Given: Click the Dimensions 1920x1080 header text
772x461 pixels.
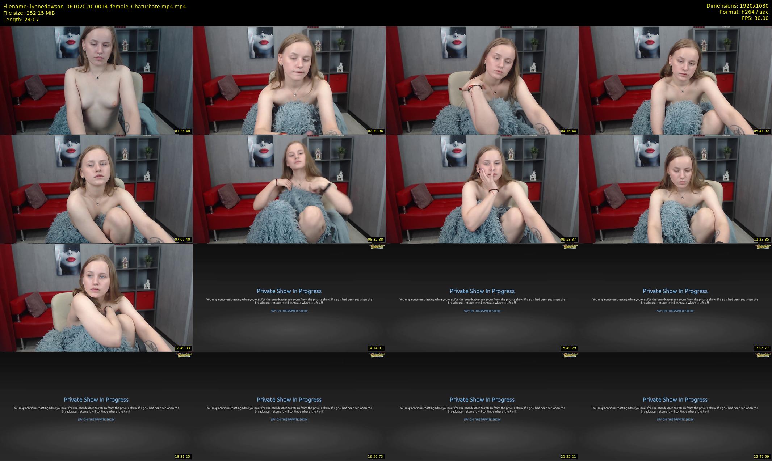Looking at the screenshot, I should [x=737, y=6].
